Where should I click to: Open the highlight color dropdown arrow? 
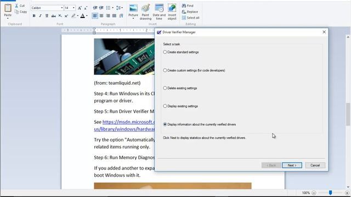click(x=78, y=16)
